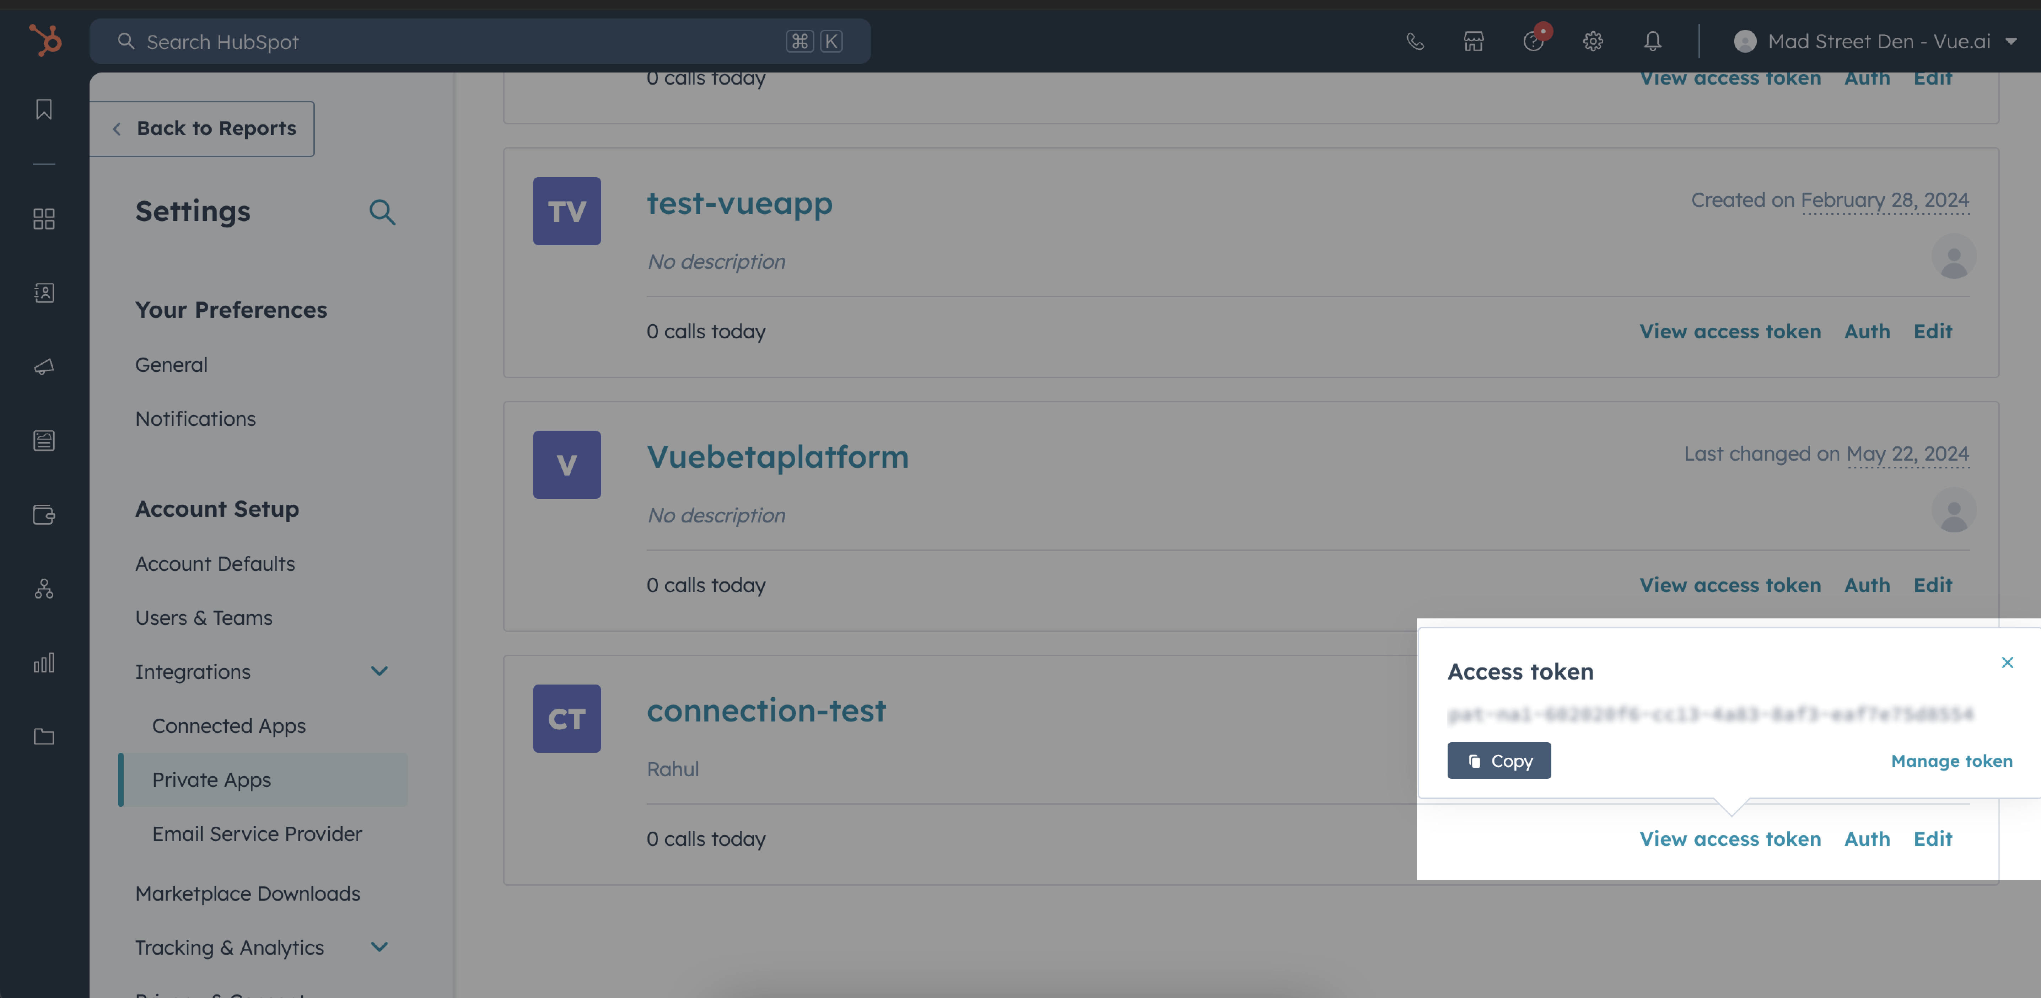The image size is (2041, 998).
Task: Open the bookmarks icon in sidebar
Action: pyautogui.click(x=44, y=109)
